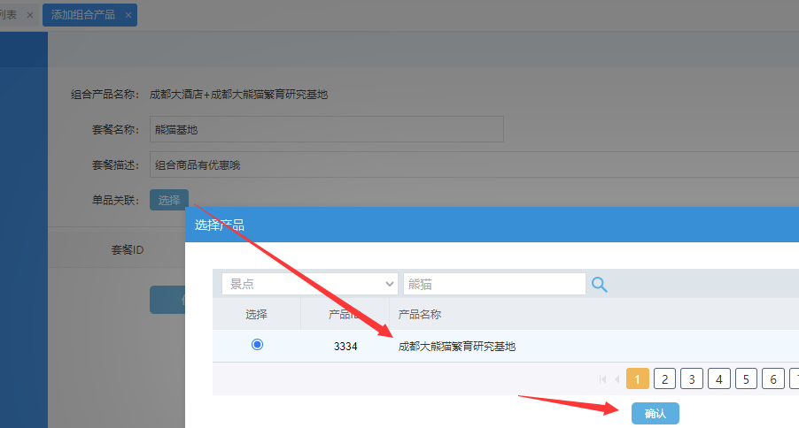Navigate to page 5 of results

coord(746,378)
